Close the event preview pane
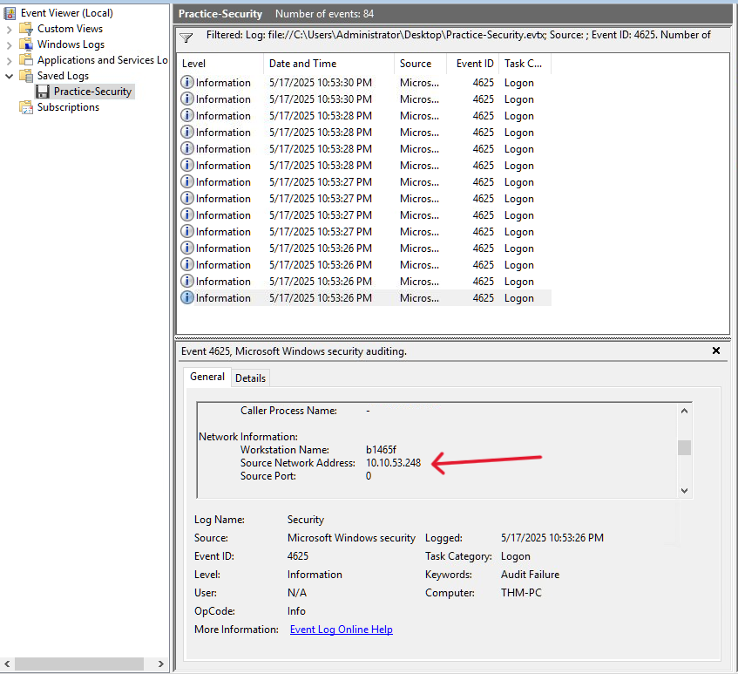The image size is (738, 674). click(716, 351)
